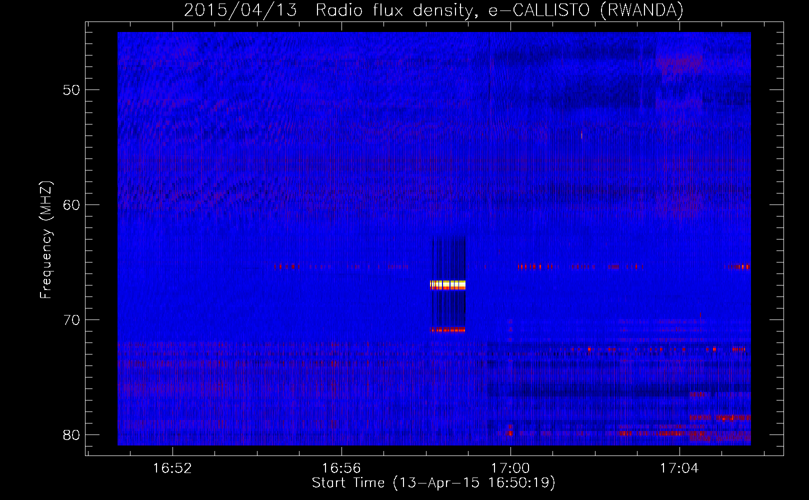Click the 80 frequency tick label
This screenshot has height=500, width=809.
tap(71, 435)
